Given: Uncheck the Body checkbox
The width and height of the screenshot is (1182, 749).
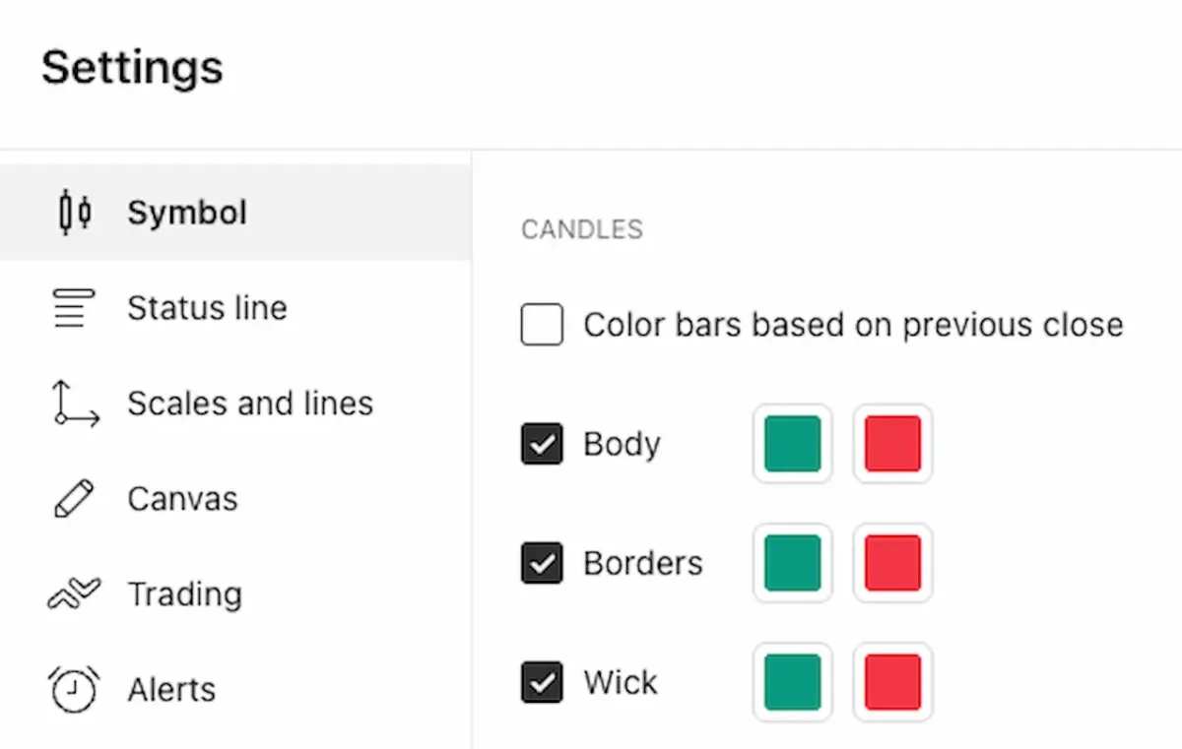Looking at the screenshot, I should (542, 444).
